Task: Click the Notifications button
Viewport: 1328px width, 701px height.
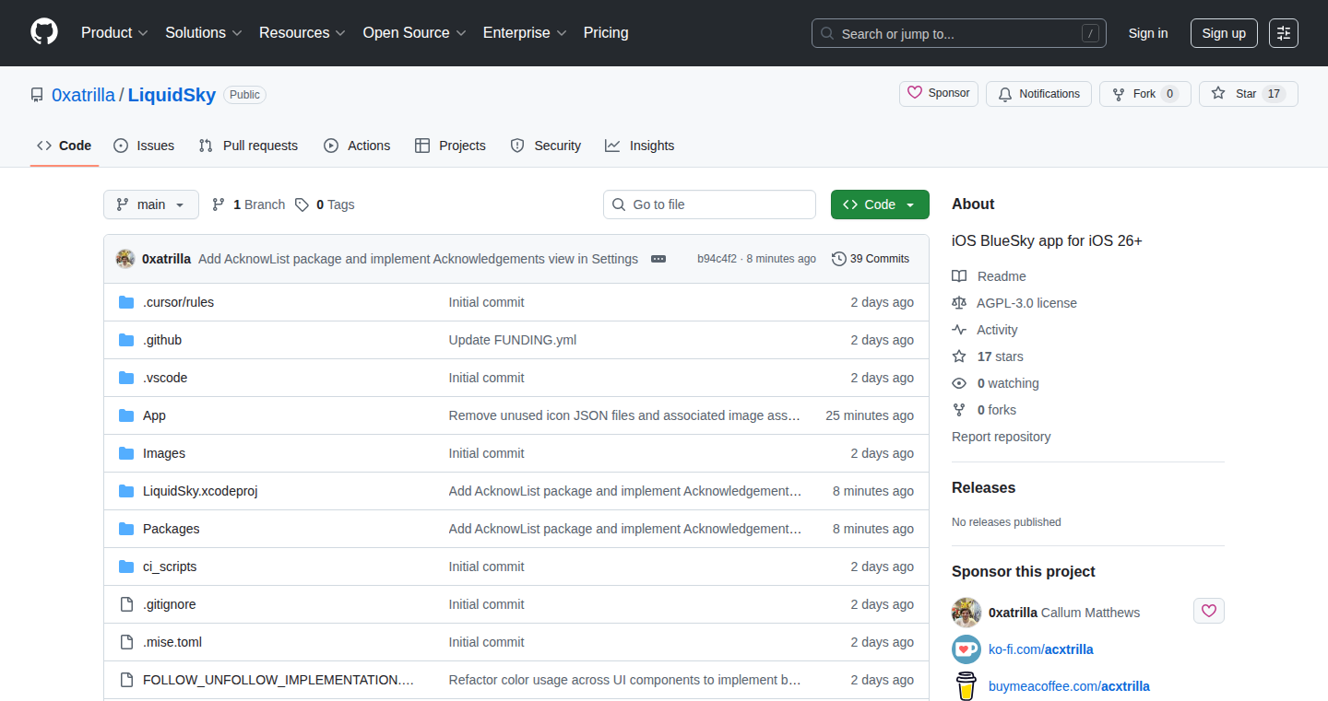Action: (1038, 94)
